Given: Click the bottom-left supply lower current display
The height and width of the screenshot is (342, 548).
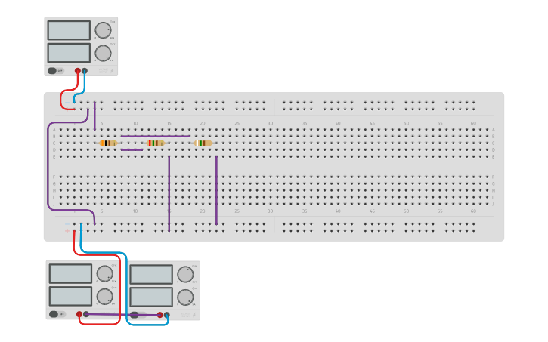Looking at the screenshot, I should pyautogui.click(x=70, y=296).
